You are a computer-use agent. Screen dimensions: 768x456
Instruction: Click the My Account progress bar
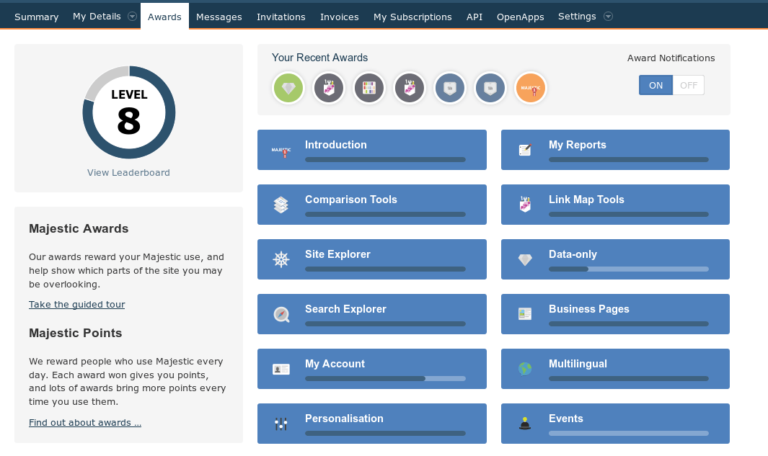pos(385,379)
